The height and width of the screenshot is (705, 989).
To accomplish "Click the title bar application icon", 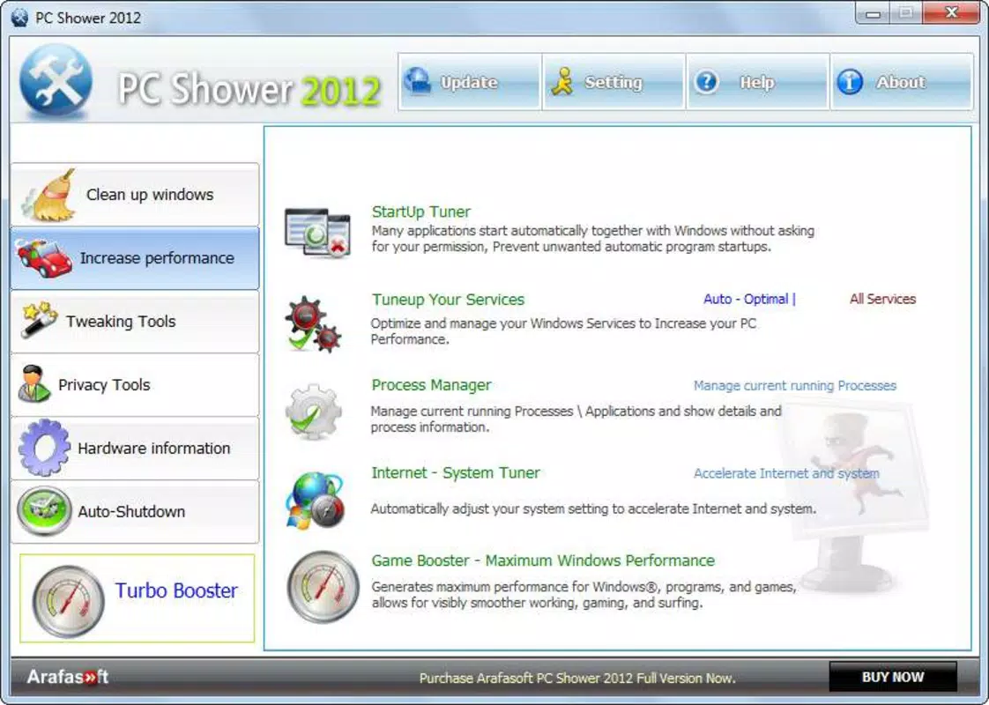I will pyautogui.click(x=19, y=18).
